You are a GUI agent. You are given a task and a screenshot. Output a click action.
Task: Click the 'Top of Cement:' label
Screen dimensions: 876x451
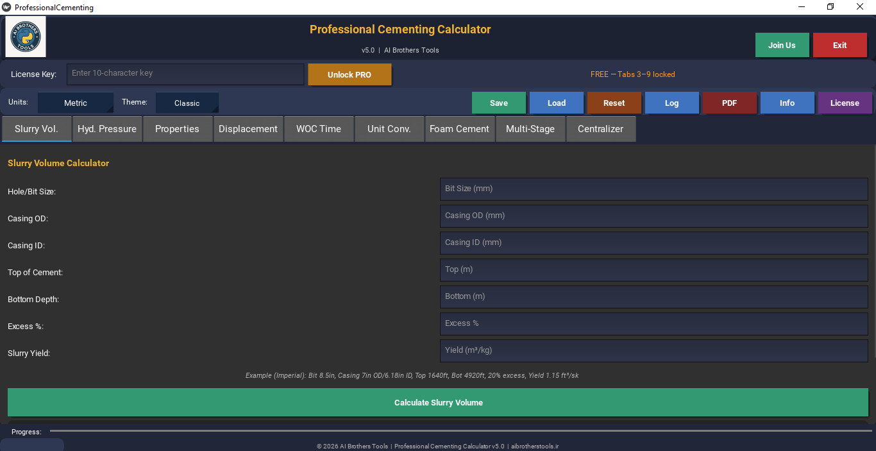click(x=35, y=273)
